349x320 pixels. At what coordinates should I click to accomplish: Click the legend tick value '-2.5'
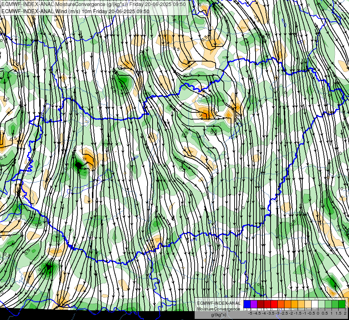(x=284, y=313)
